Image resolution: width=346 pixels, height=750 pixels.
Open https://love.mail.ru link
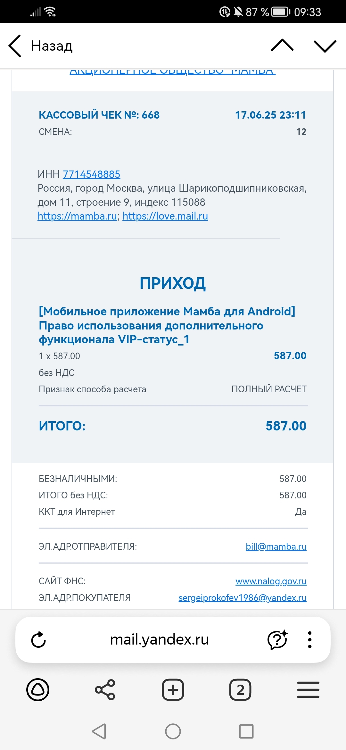pos(165,216)
